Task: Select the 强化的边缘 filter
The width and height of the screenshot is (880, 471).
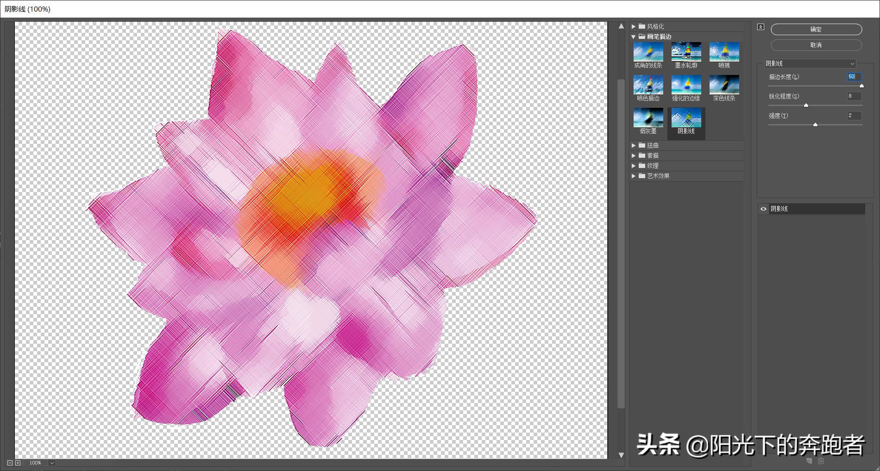Action: click(x=686, y=84)
